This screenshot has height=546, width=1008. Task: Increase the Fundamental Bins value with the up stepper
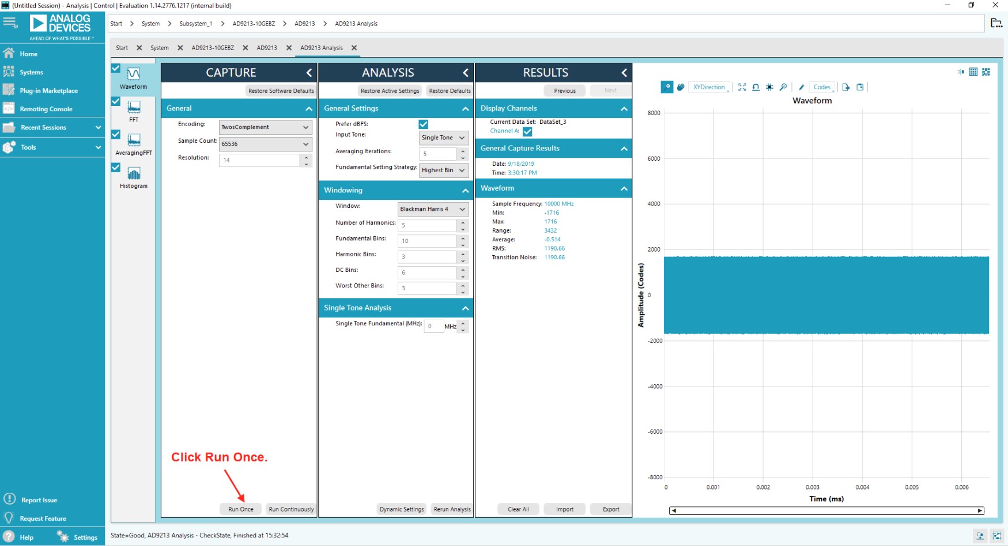click(x=463, y=238)
